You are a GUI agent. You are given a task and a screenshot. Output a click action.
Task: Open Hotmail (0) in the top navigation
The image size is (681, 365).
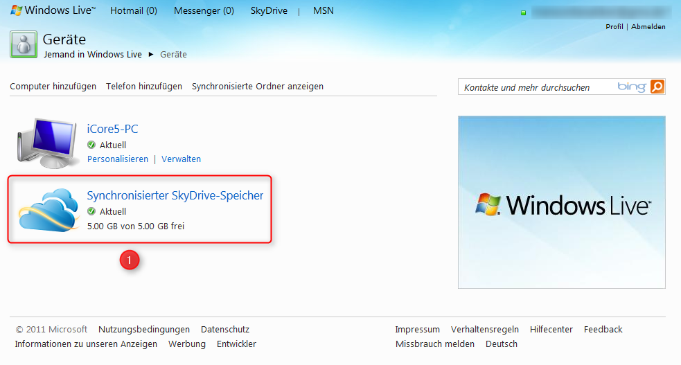point(133,11)
